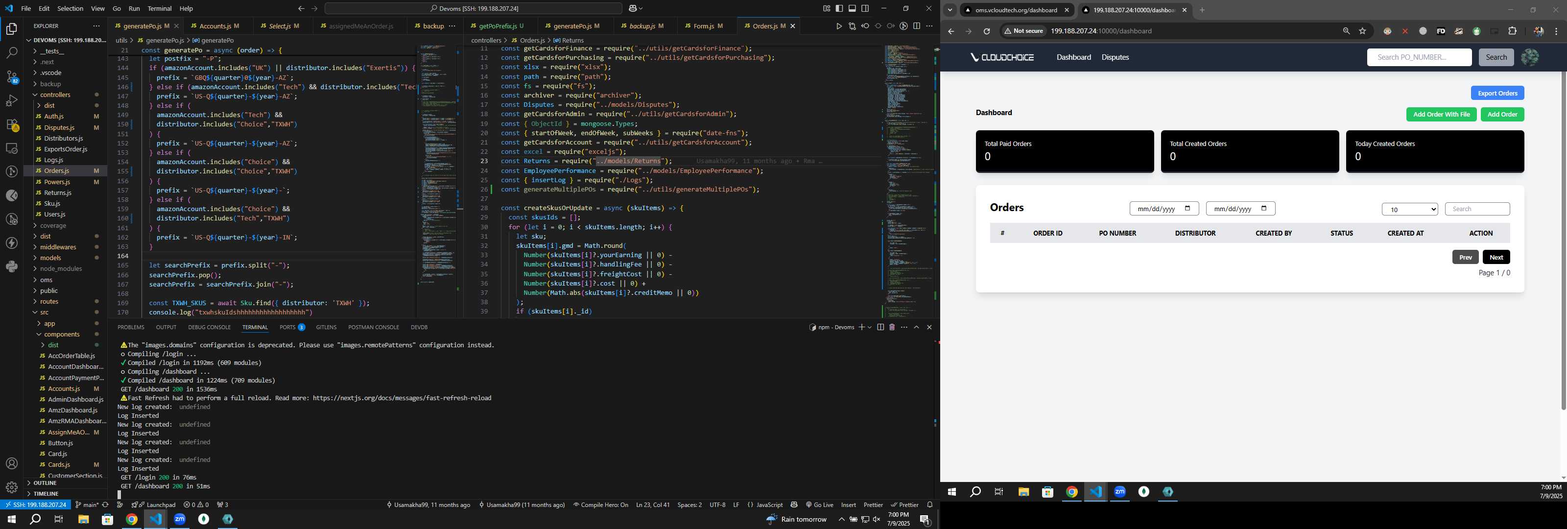The image size is (1567, 529).
Task: Open the FD extension icon in Chrome
Action: 1441,31
